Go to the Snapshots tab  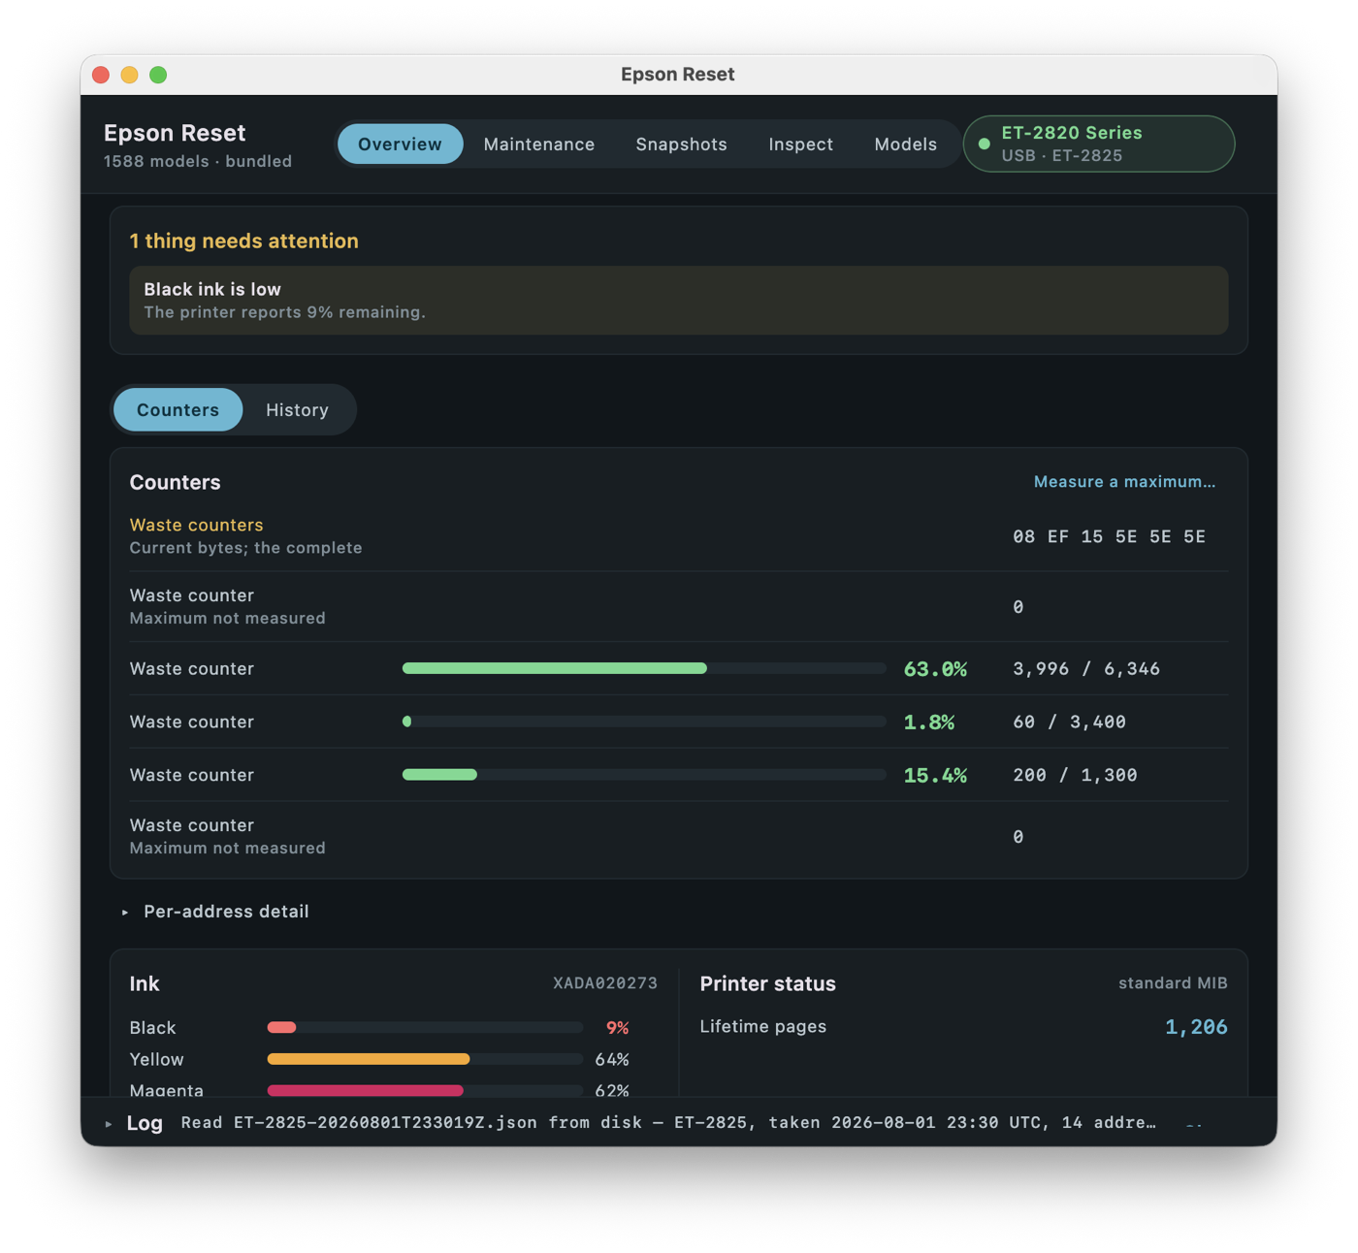tap(681, 145)
